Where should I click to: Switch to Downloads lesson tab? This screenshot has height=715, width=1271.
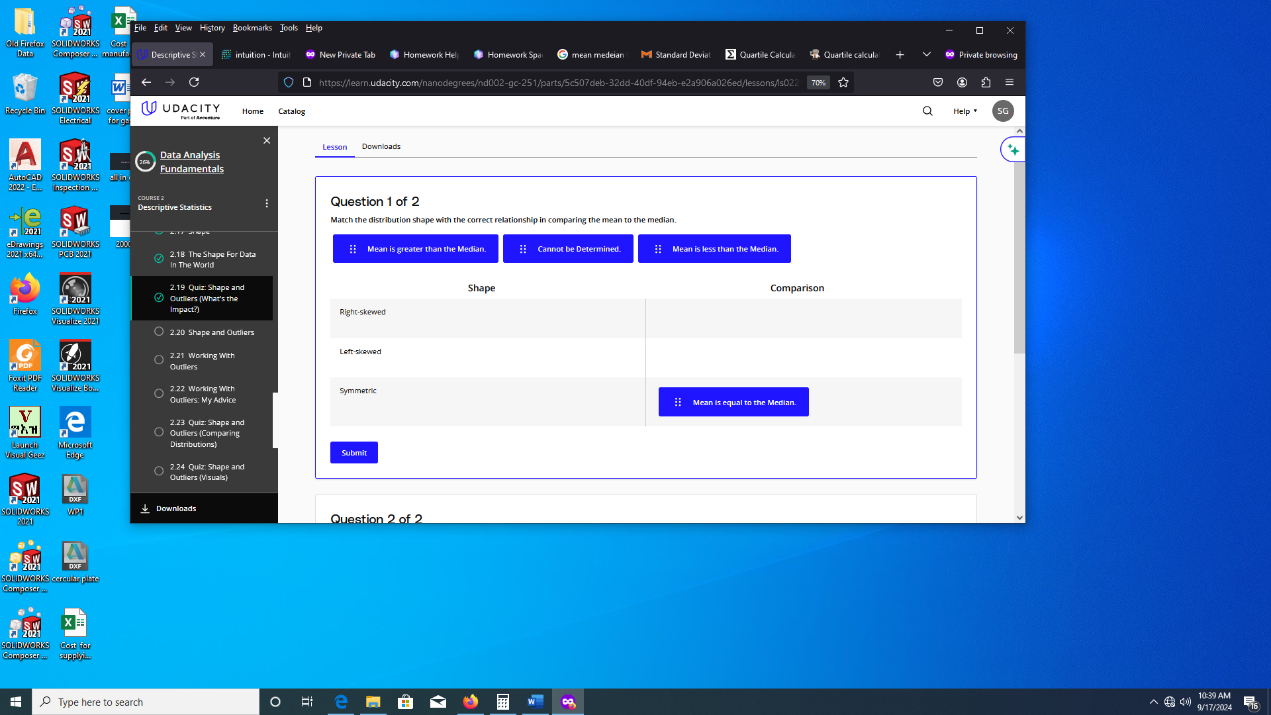[x=381, y=146]
